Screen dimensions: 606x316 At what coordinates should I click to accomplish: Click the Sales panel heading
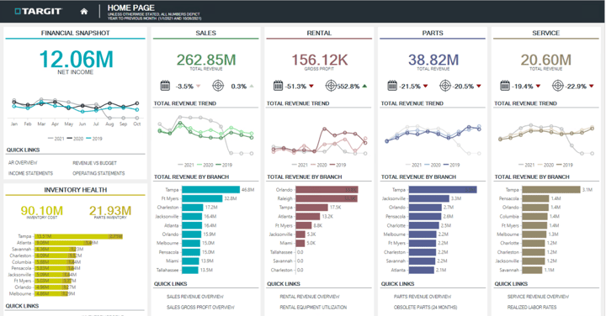pyautogui.click(x=205, y=33)
